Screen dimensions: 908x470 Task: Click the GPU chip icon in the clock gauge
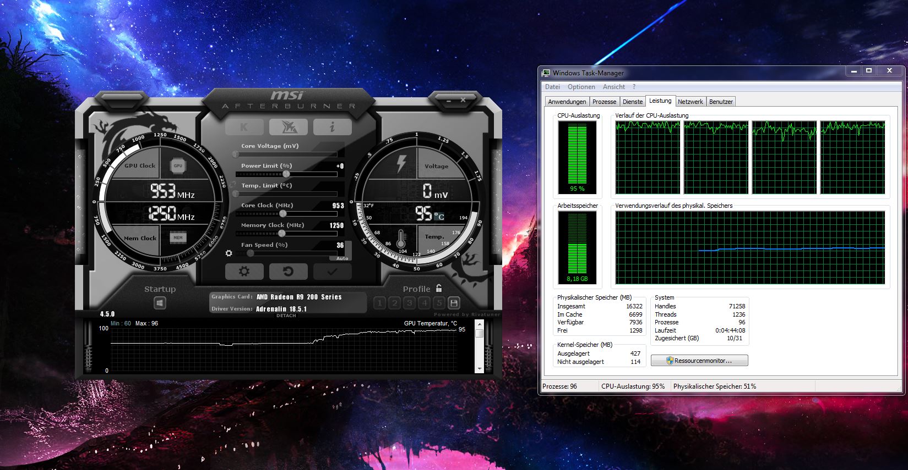tap(178, 165)
